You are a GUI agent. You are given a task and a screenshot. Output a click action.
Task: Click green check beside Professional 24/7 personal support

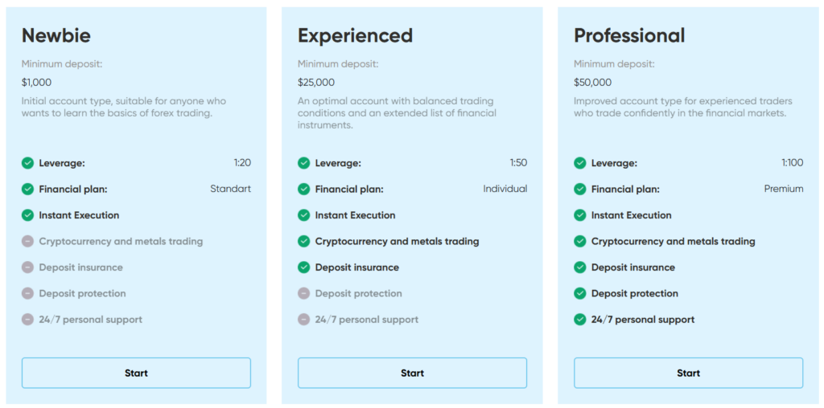[579, 320]
